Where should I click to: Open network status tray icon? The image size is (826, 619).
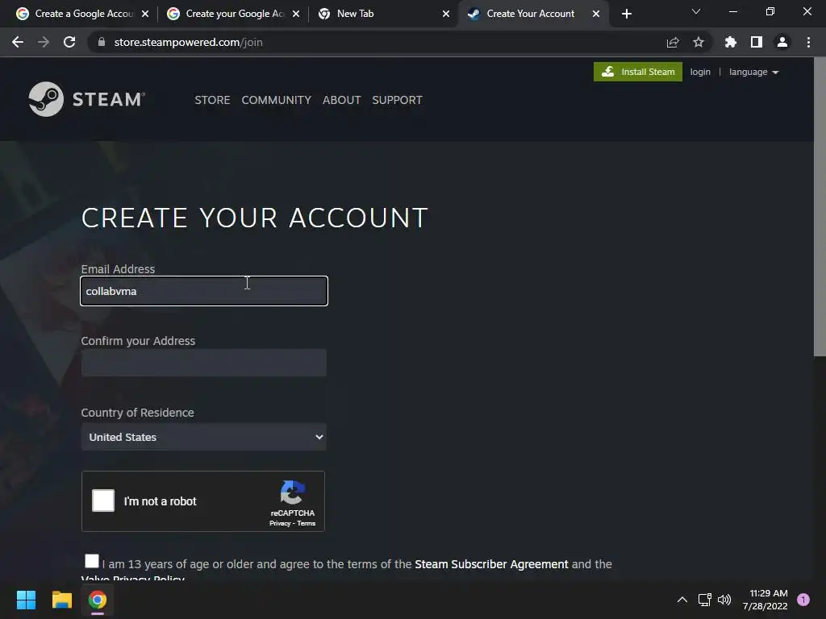point(705,600)
